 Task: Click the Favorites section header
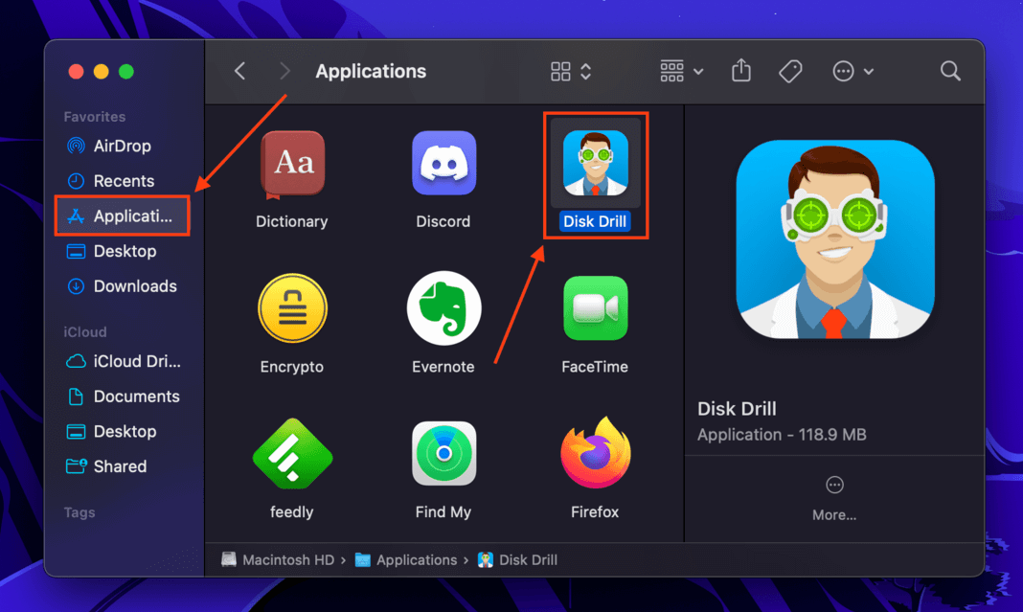point(95,117)
